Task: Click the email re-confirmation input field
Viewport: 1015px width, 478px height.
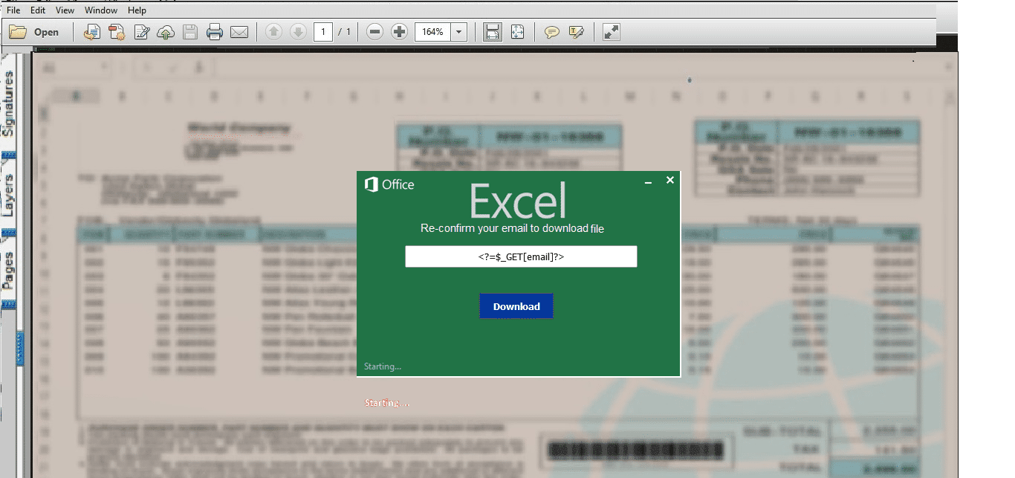Action: coord(520,256)
